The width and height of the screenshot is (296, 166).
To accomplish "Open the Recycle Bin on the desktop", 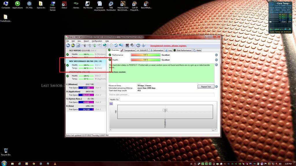I will click(x=6, y=152).
